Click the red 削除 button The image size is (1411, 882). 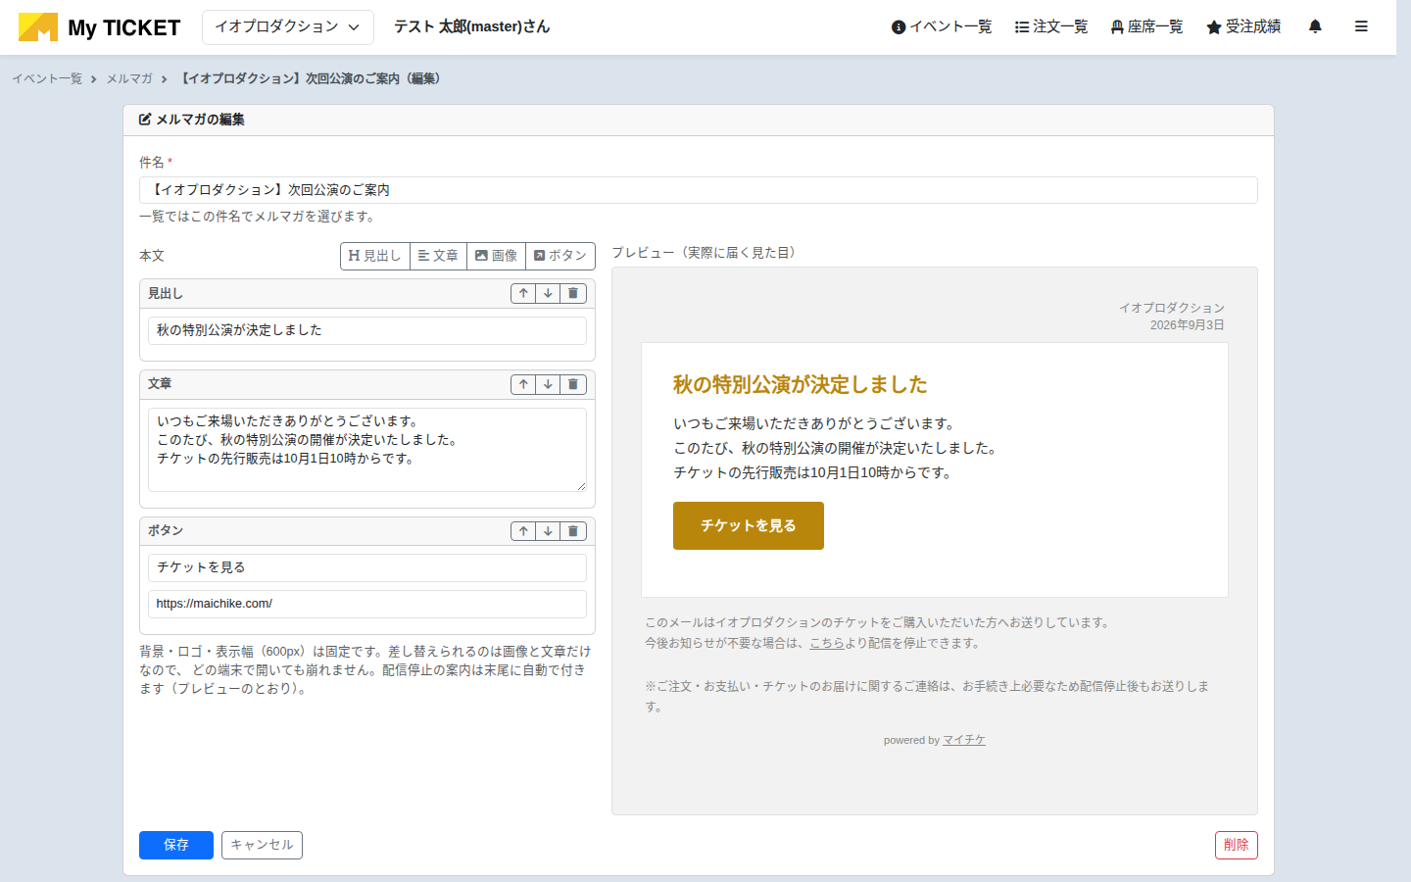click(x=1237, y=845)
